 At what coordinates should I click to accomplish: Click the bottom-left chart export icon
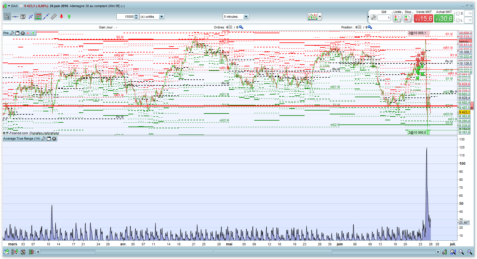pyautogui.click(x=7, y=252)
